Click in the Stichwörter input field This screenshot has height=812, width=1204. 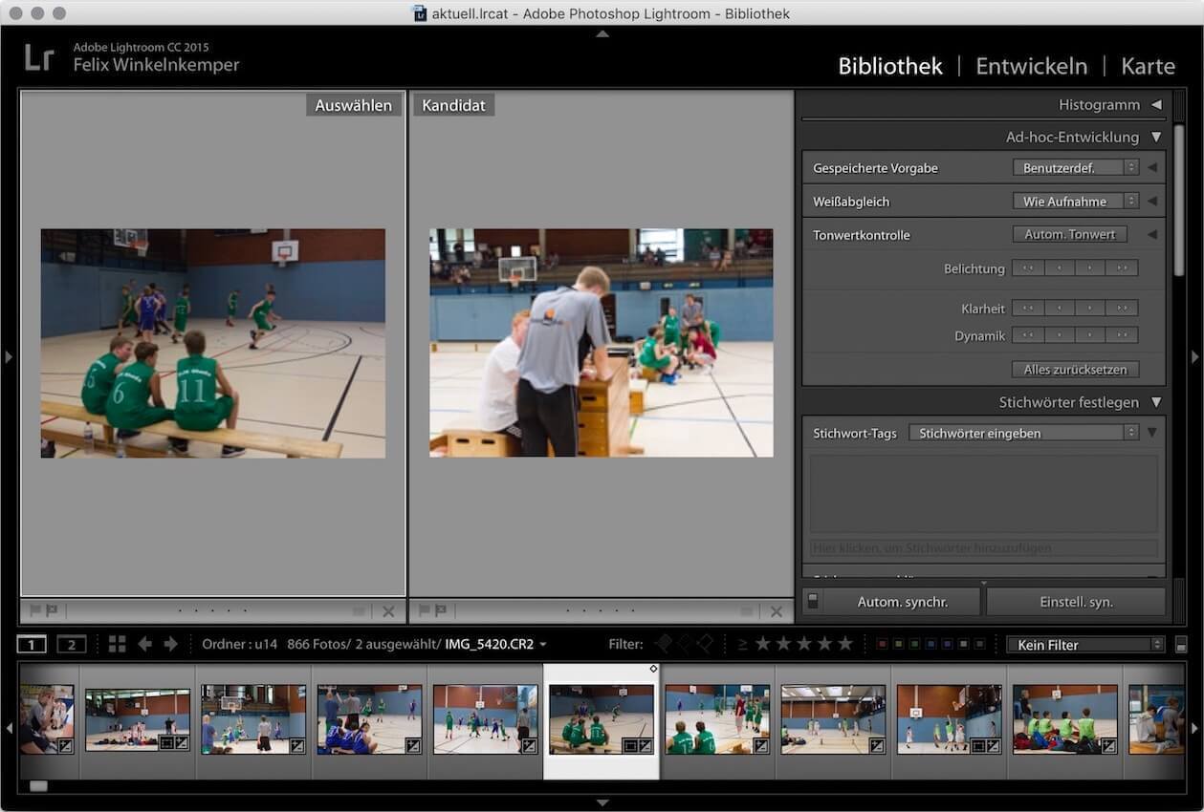point(983,548)
